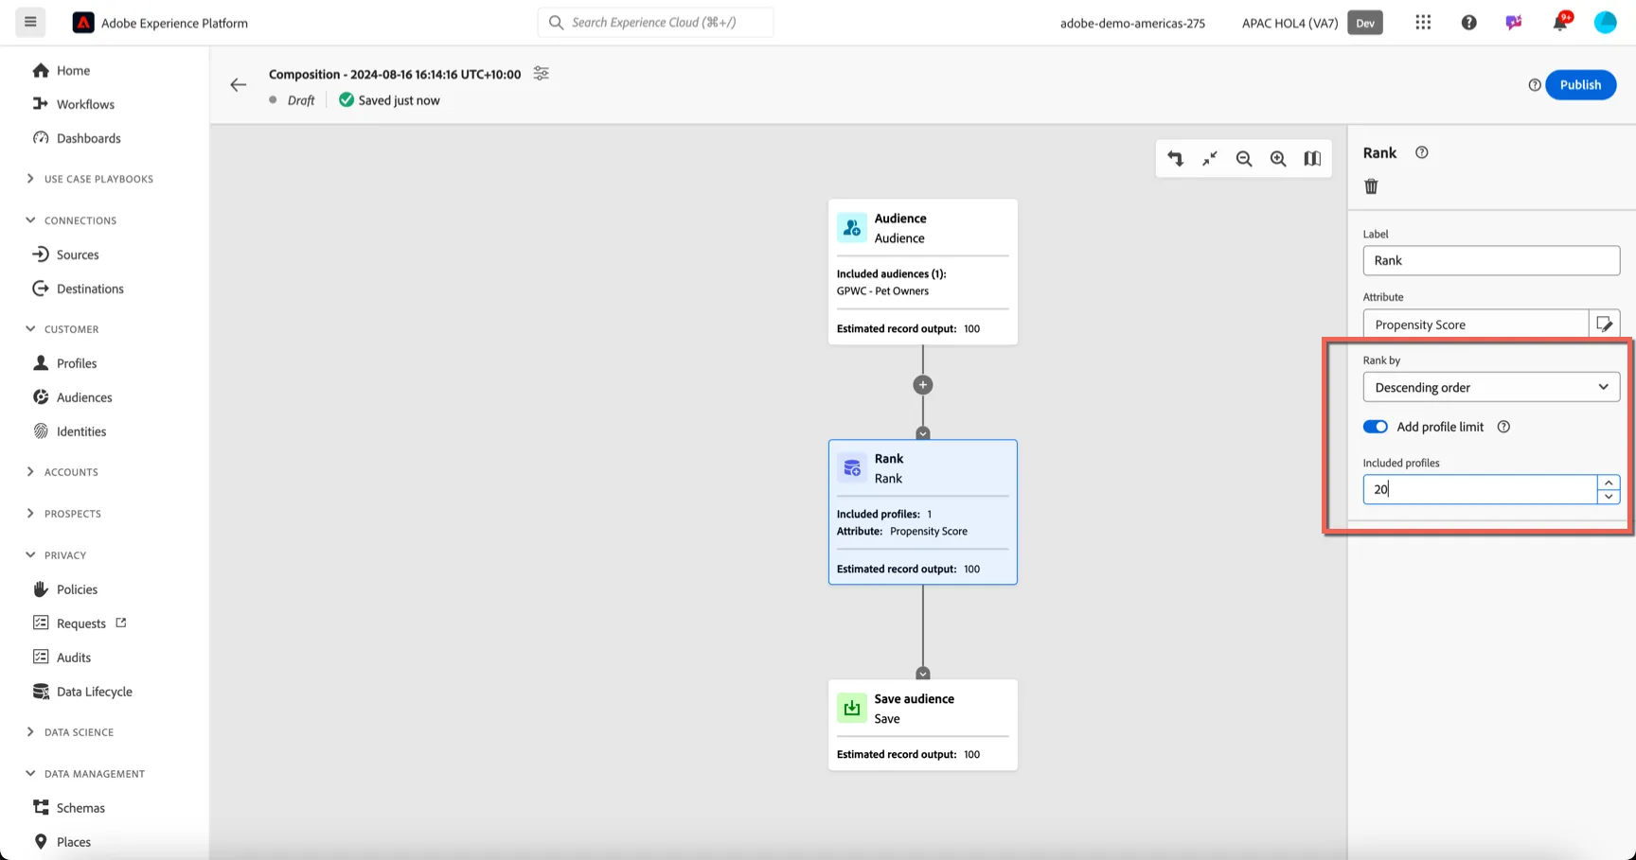
Task: Open composition settings sliders icon
Action: pos(541,74)
